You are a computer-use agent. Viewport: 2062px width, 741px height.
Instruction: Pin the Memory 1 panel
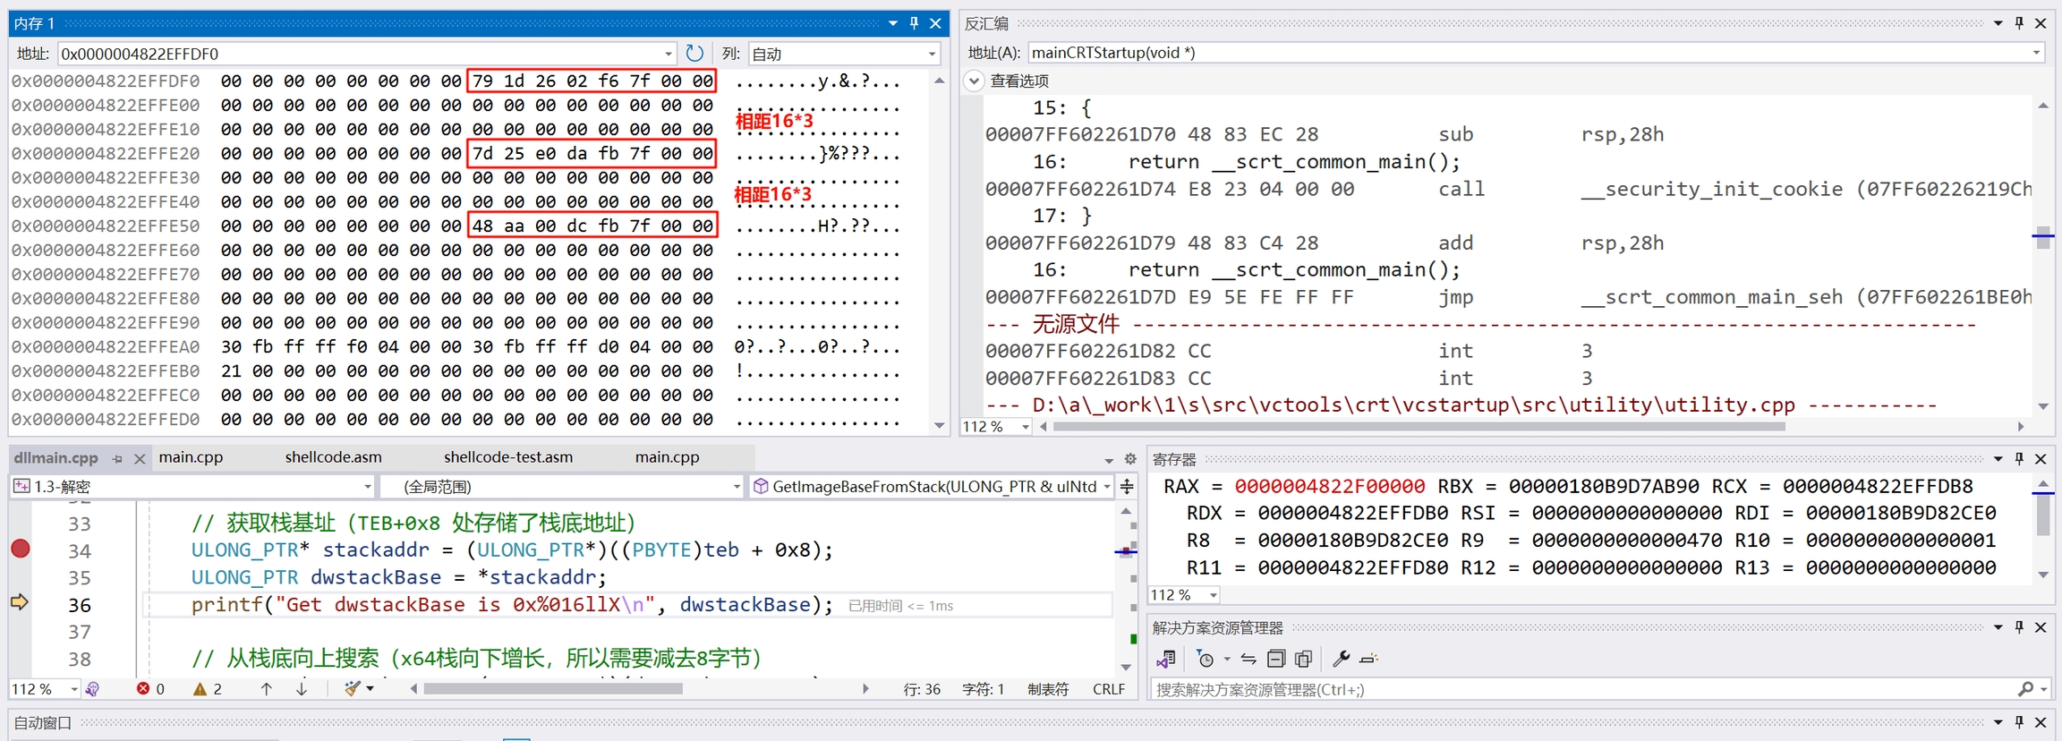[x=914, y=23]
